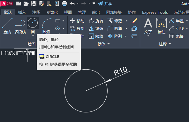Open an existing drawing file

pyautogui.click(x=26, y=4)
